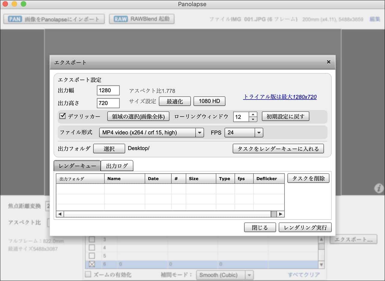Switch to the レンダーキュー tab
The height and width of the screenshot is (281, 385).
(77, 166)
